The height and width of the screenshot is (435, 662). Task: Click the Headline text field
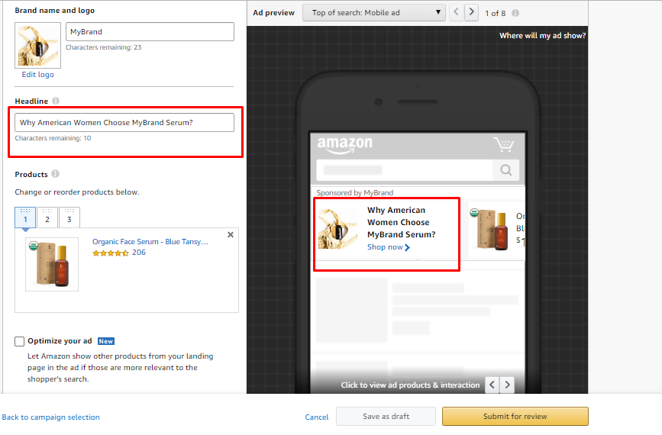pyautogui.click(x=124, y=122)
